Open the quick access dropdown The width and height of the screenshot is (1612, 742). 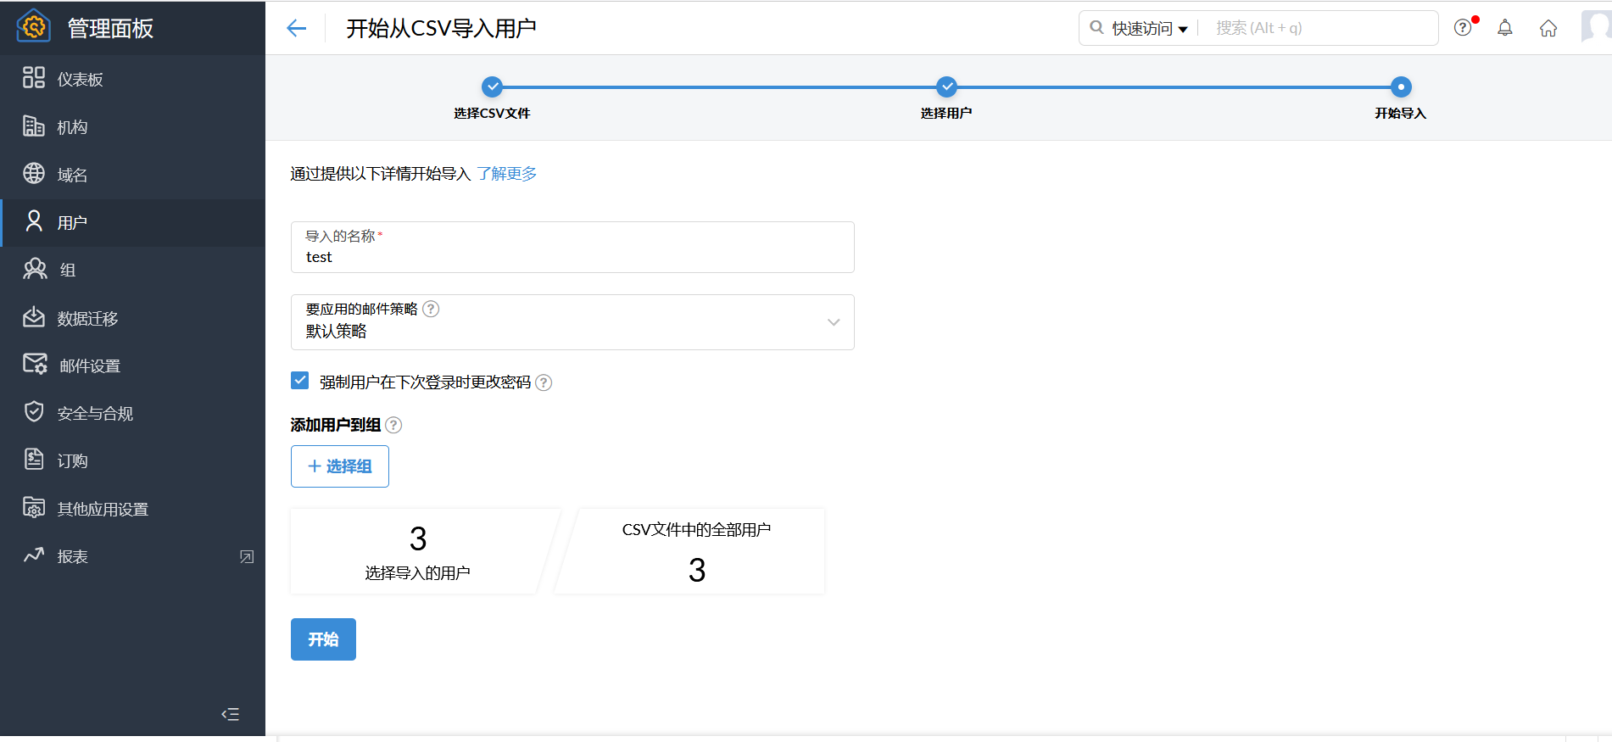[1149, 28]
